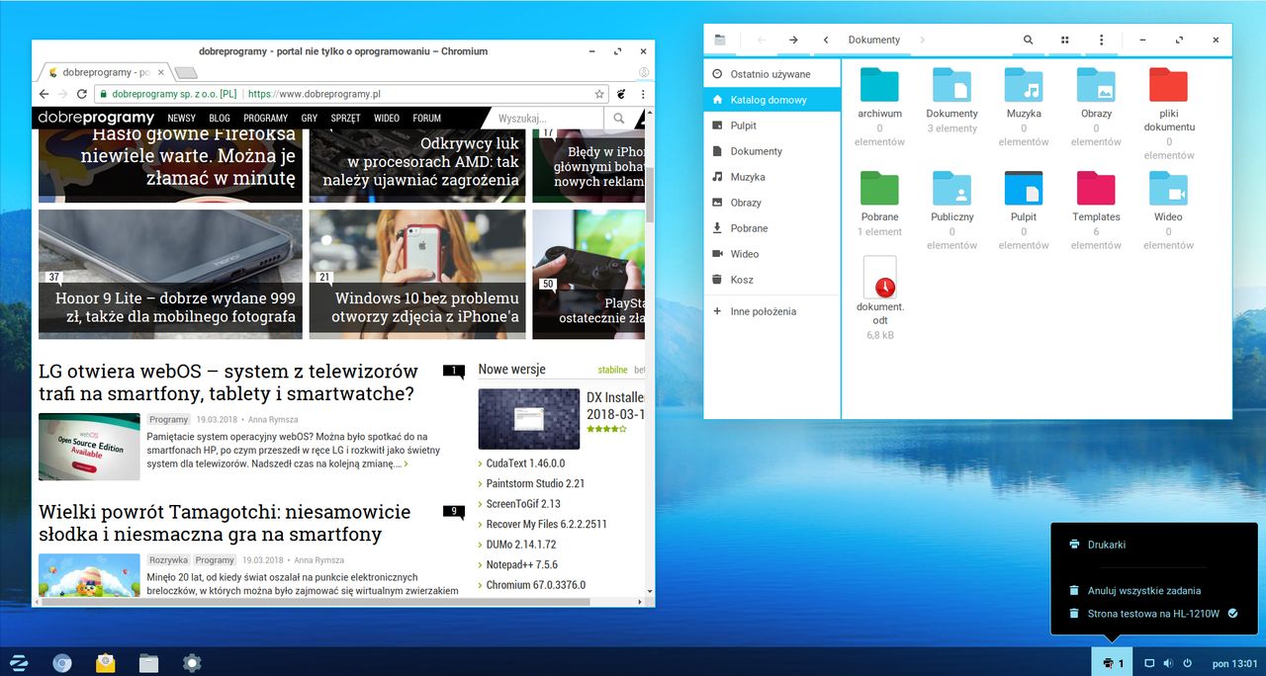The height and width of the screenshot is (676, 1266).
Task: Toggle the grid view icon in file manager
Action: 1064,40
